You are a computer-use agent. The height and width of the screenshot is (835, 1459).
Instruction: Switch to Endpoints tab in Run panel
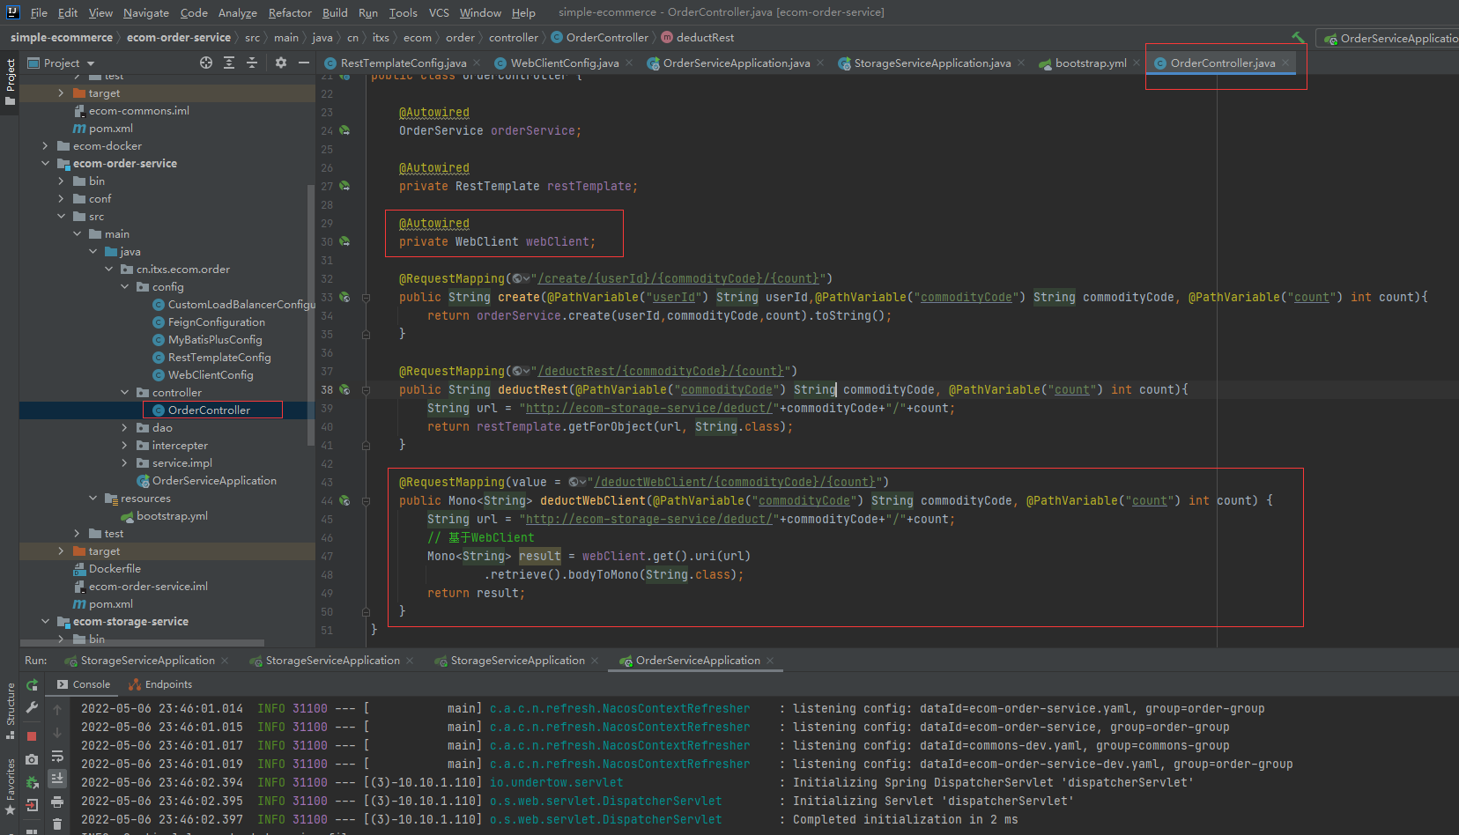click(160, 684)
